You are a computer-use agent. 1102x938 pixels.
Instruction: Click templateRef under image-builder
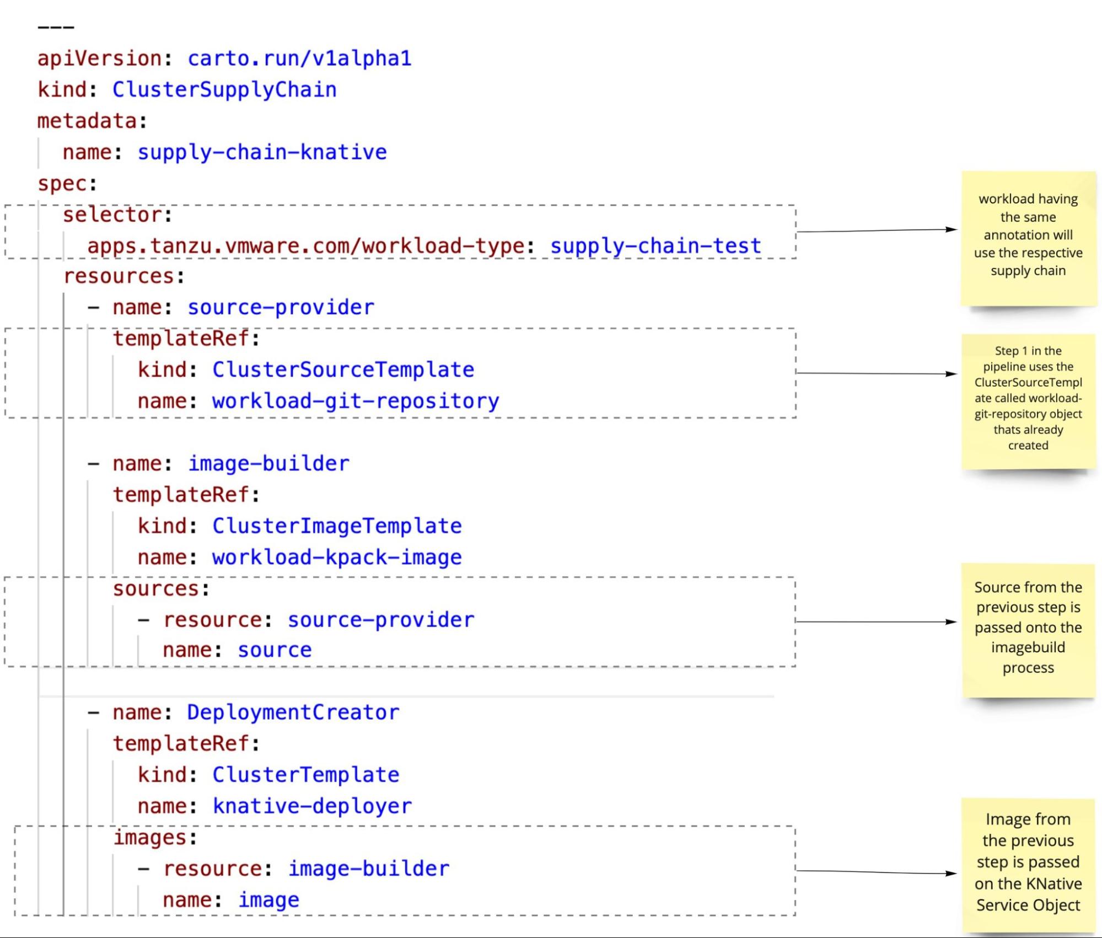(x=180, y=495)
